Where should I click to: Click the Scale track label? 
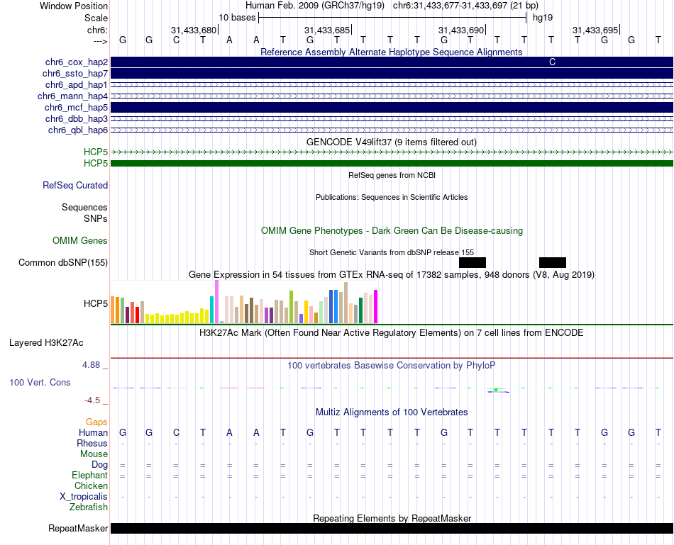click(96, 18)
